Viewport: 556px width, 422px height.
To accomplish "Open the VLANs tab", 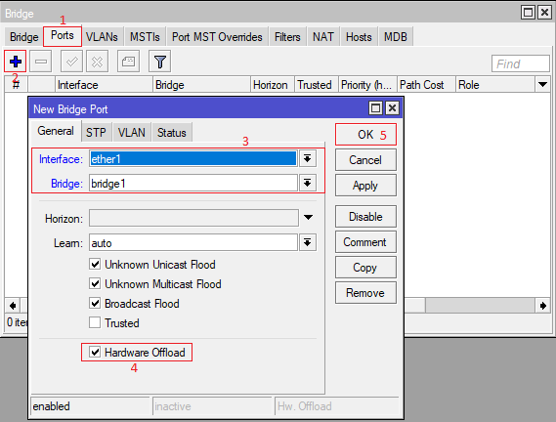I will tap(102, 37).
